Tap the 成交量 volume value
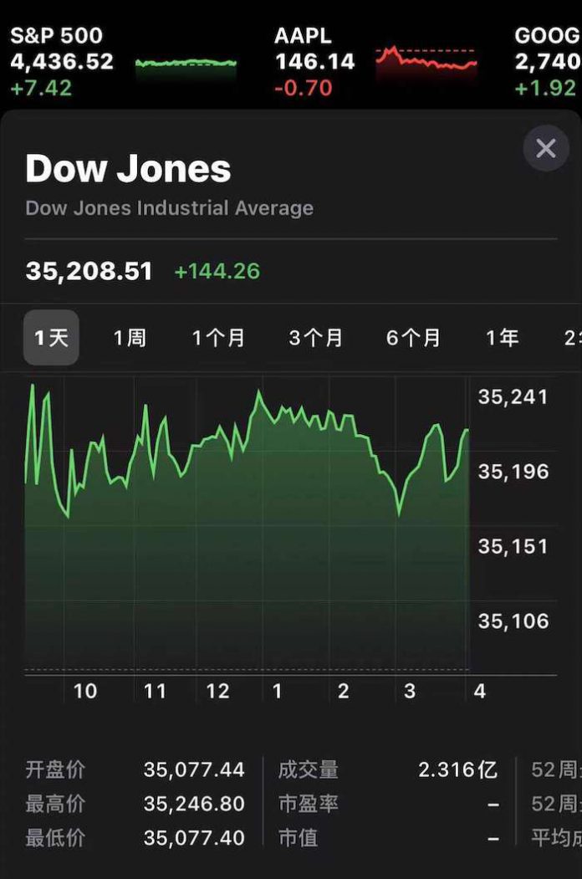 (x=457, y=769)
